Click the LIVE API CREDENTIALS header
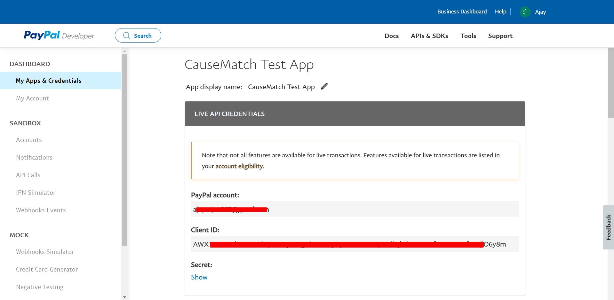 point(355,114)
